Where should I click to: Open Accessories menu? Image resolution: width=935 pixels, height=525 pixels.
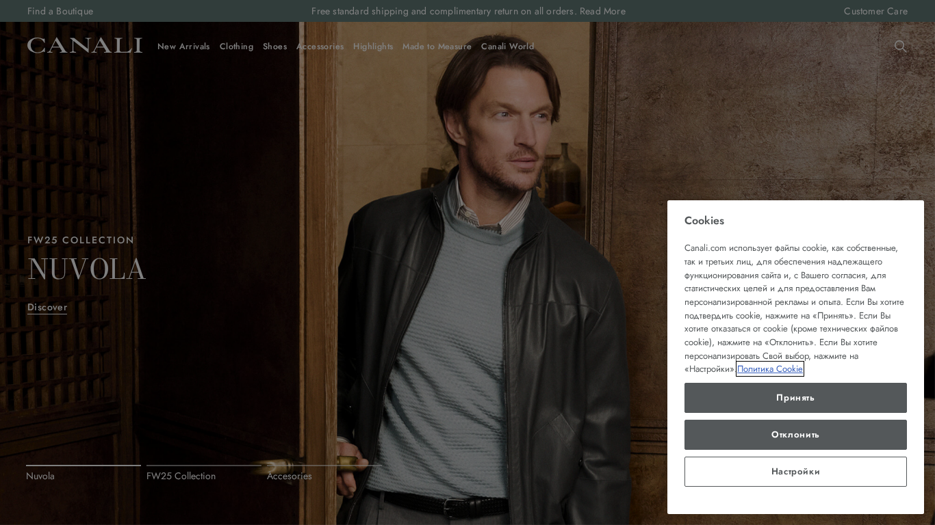pos(320,46)
